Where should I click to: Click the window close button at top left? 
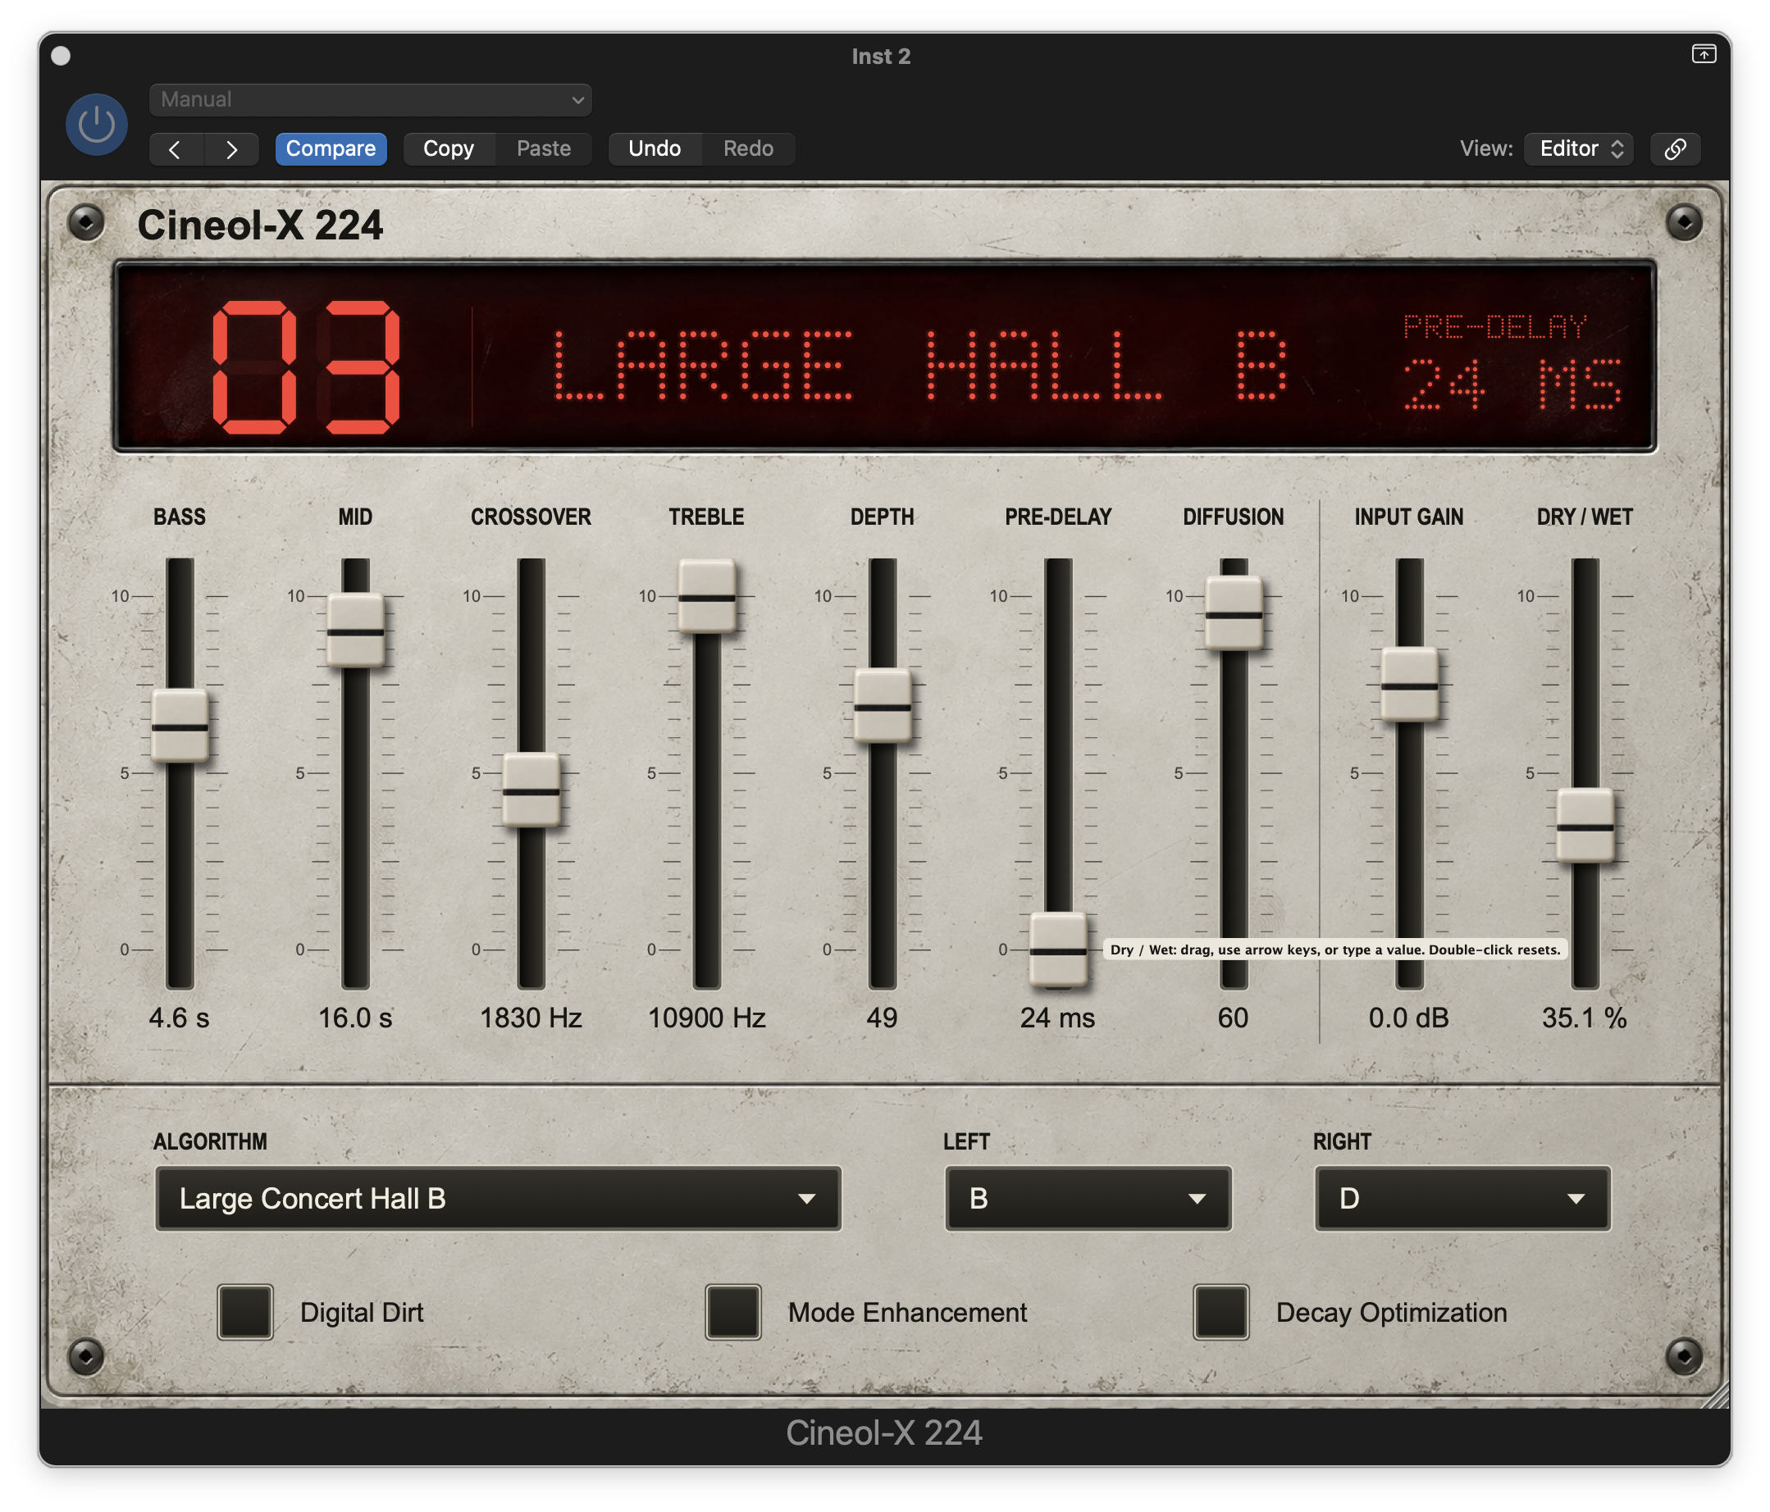[x=61, y=56]
